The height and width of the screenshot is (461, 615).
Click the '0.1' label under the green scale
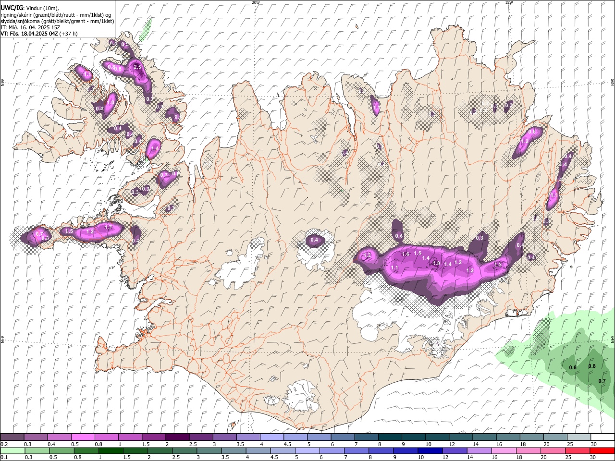point(4,458)
